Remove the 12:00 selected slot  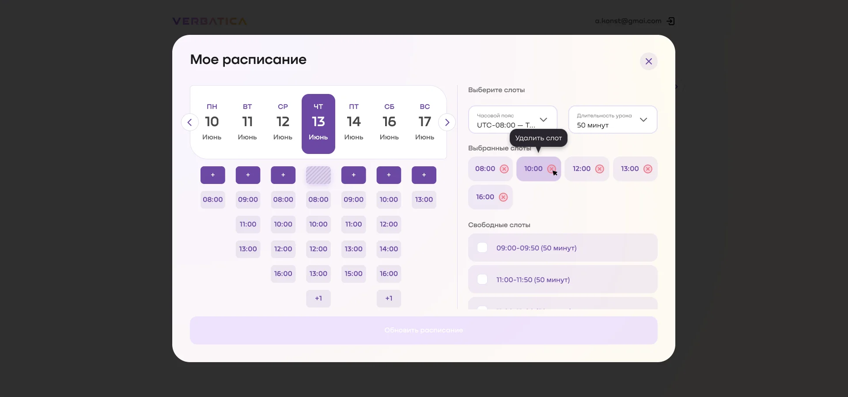pyautogui.click(x=599, y=169)
